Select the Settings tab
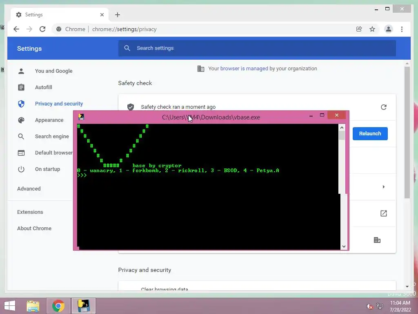This screenshot has height=314, width=418. click(60, 15)
